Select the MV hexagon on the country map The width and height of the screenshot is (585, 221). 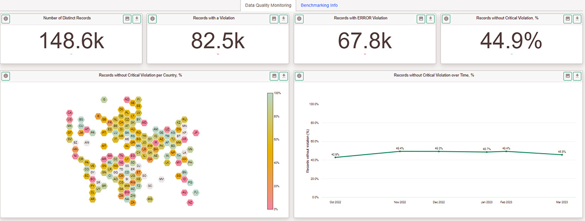pyautogui.click(x=161, y=179)
